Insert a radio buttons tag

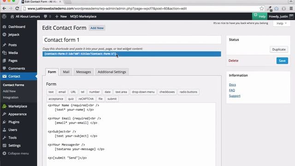(189, 92)
